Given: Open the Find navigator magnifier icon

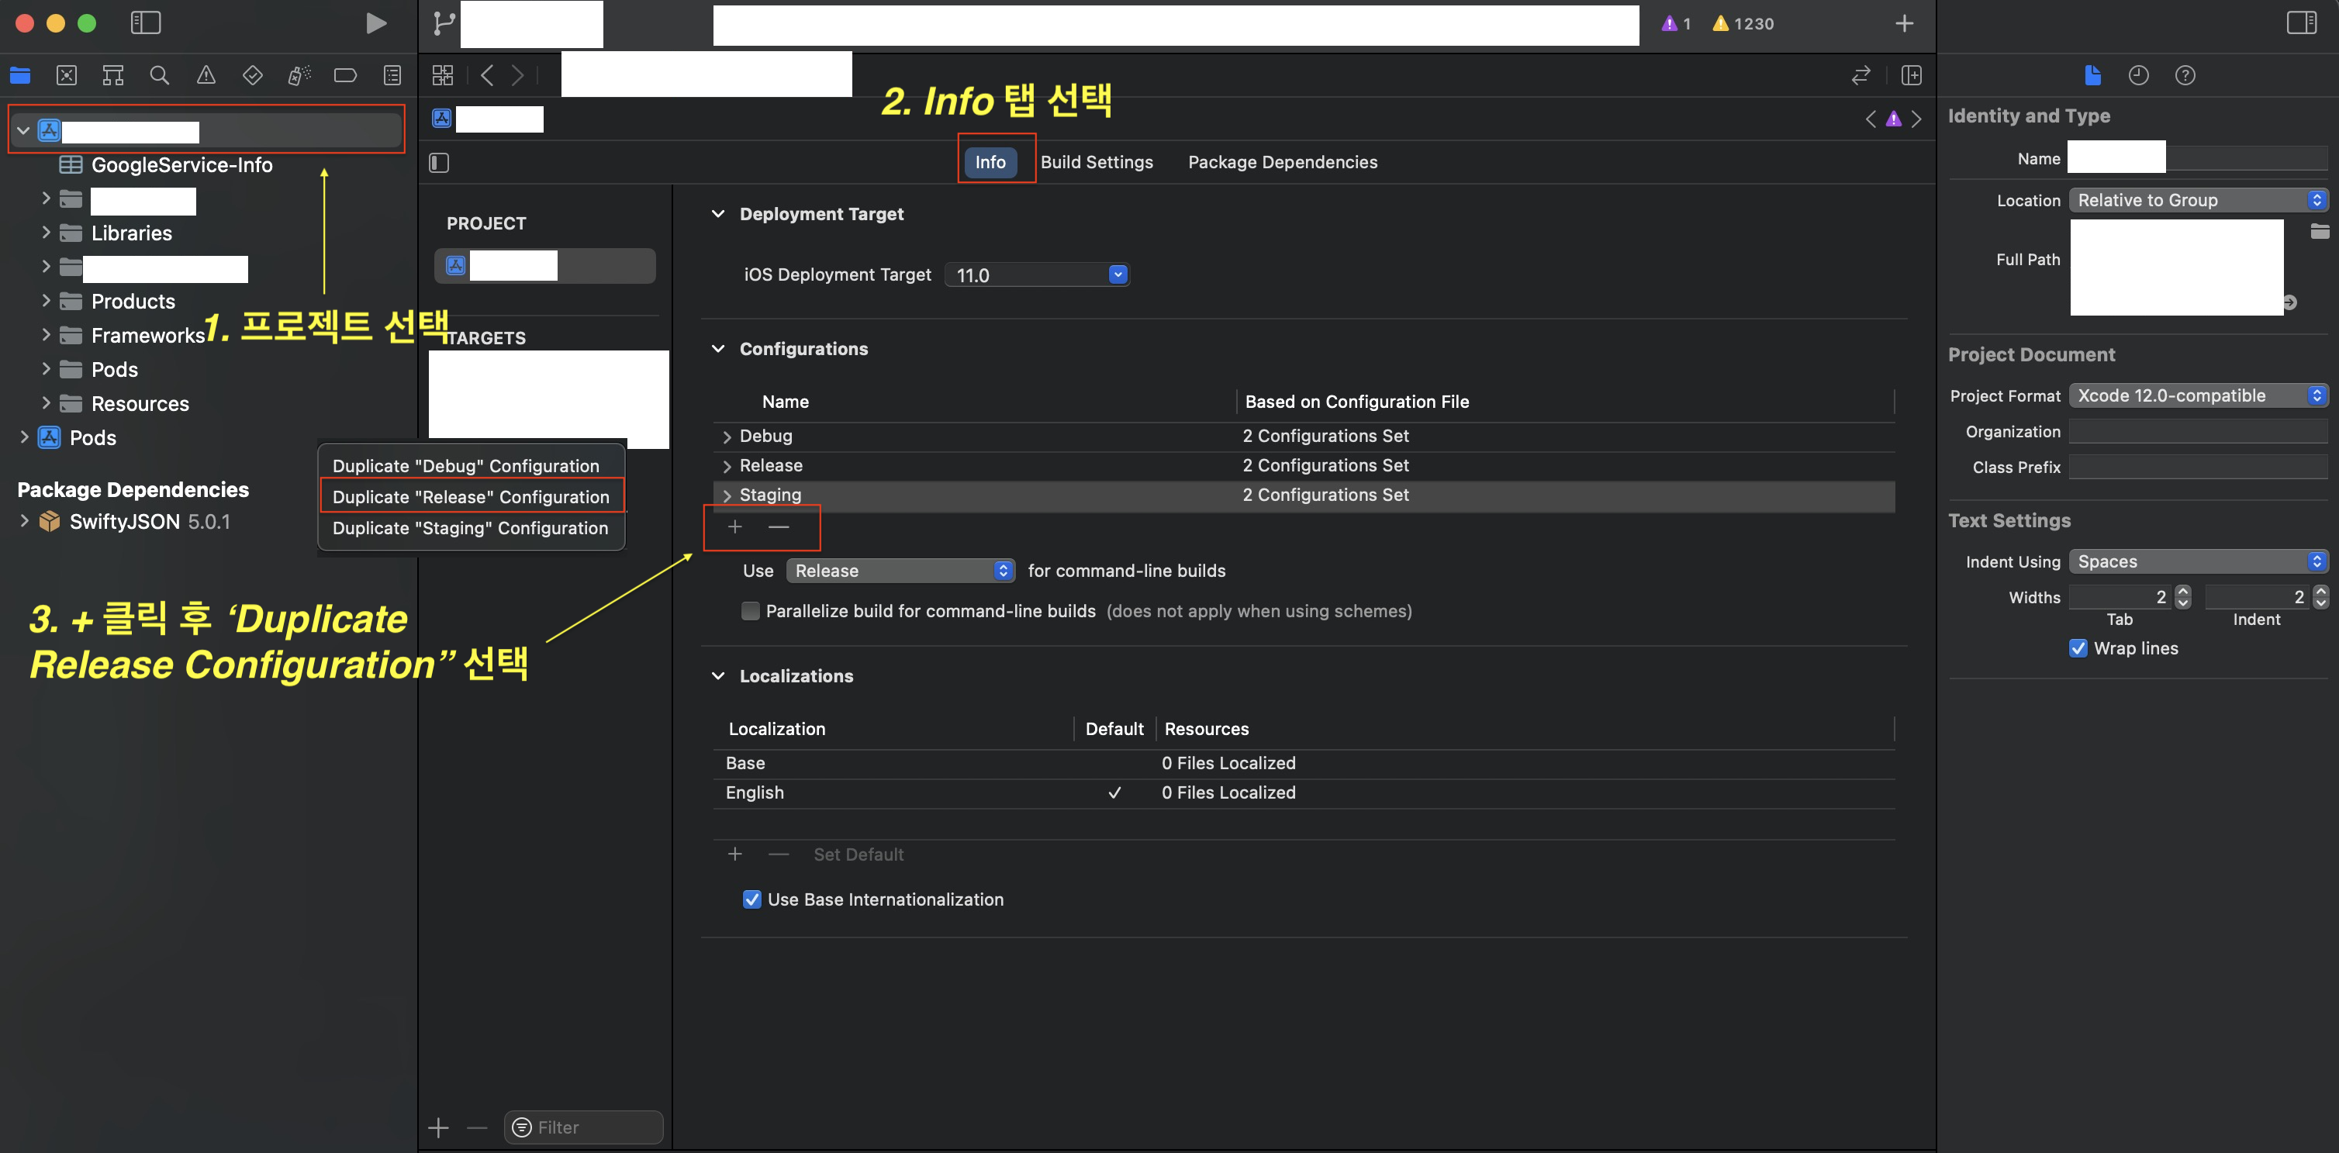Looking at the screenshot, I should click(159, 75).
